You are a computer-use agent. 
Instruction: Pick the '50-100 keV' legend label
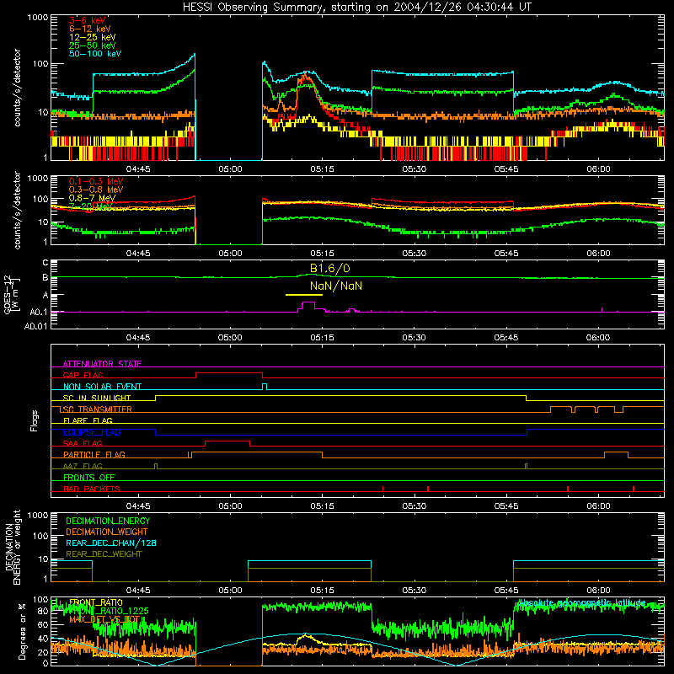(94, 54)
